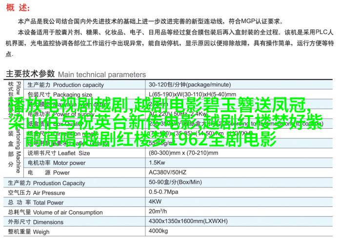Select the '包装尺寸 Packaging size' label

[x=60, y=95]
